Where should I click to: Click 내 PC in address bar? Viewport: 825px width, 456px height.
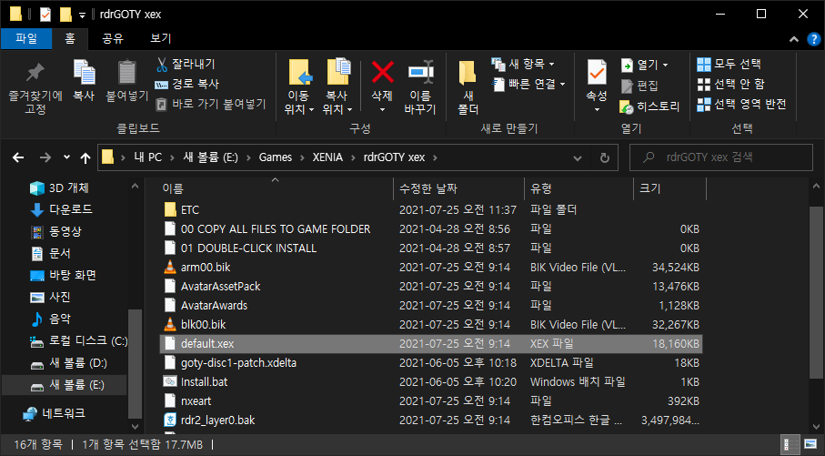148,157
